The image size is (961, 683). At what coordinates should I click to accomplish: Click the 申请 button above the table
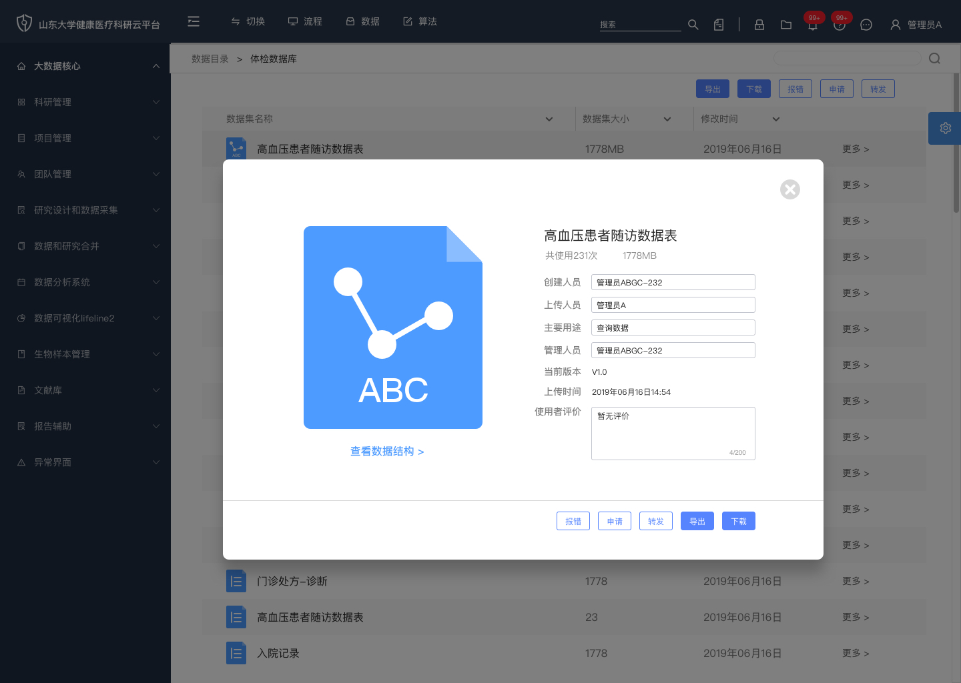[x=837, y=89]
